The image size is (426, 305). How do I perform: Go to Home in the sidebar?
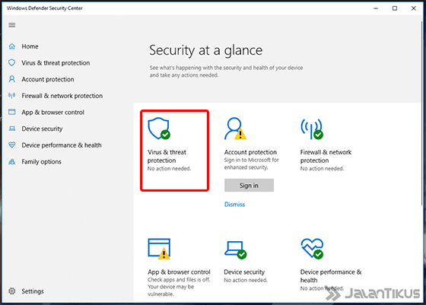(x=30, y=46)
